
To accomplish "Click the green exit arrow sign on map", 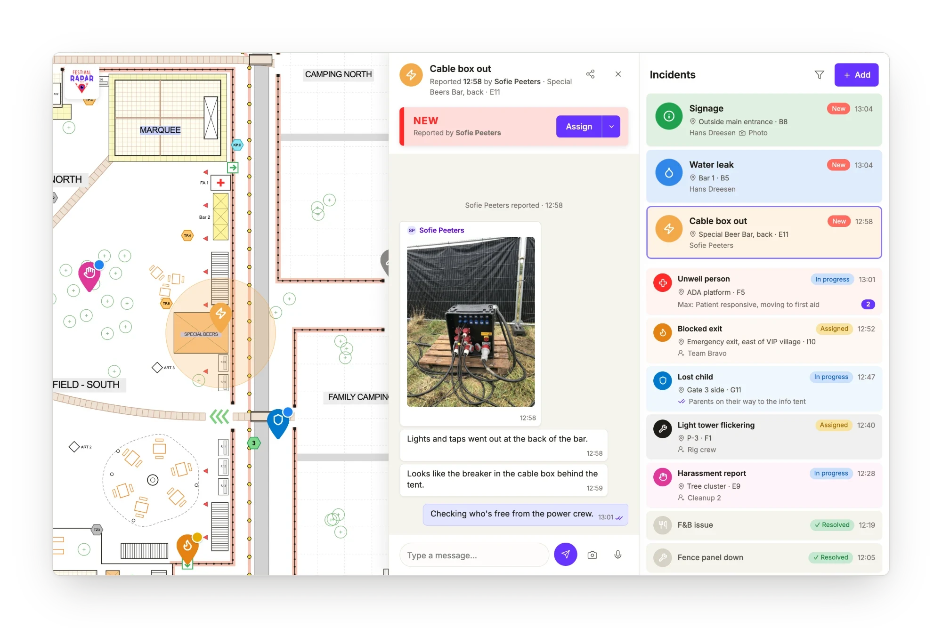I will 233,168.
